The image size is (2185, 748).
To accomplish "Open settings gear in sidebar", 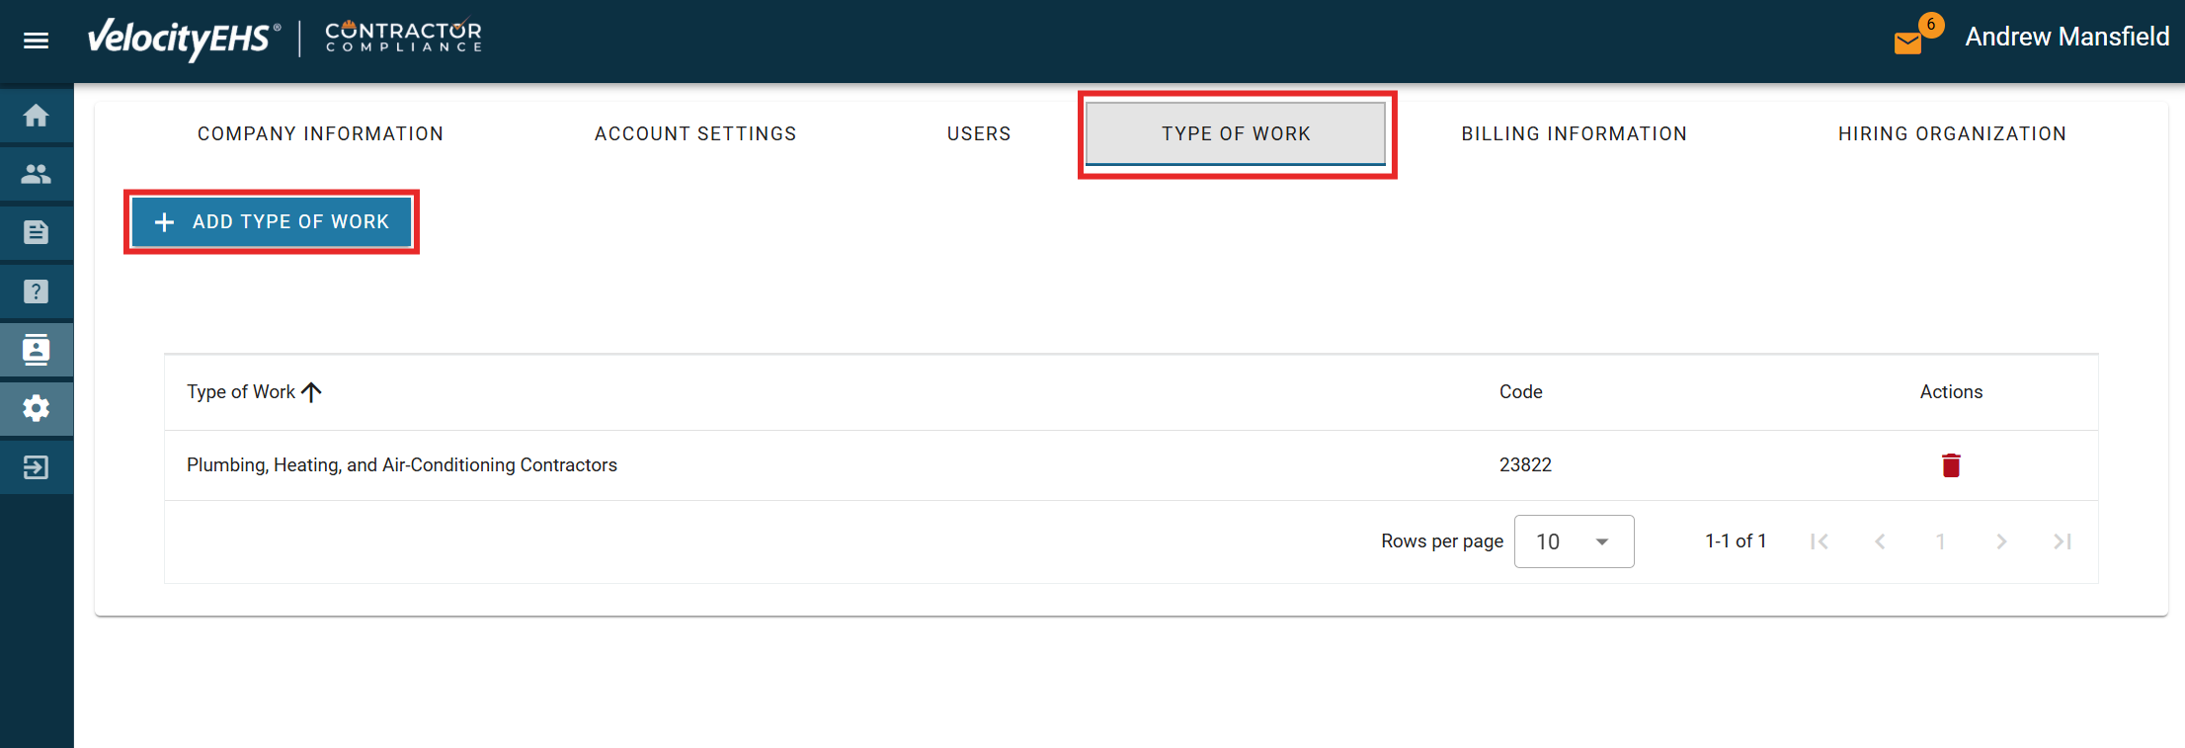I will [37, 408].
